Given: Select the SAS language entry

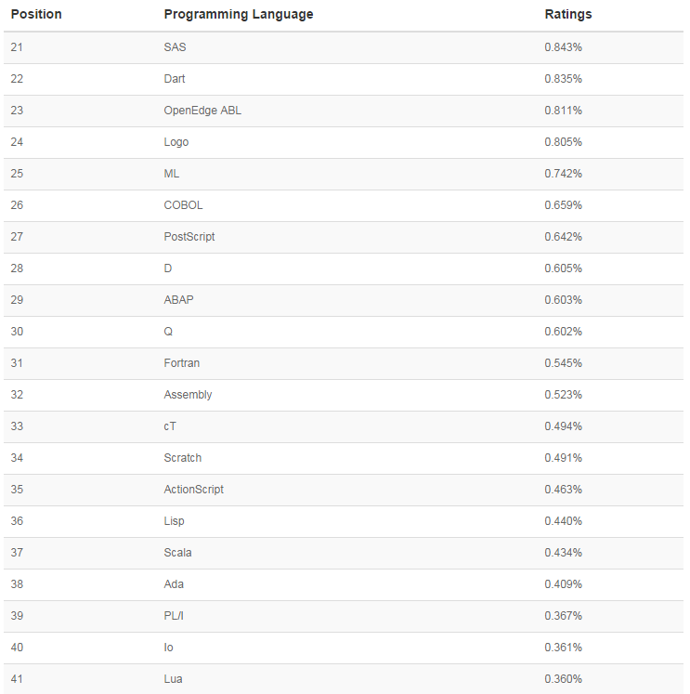Looking at the screenshot, I should [175, 47].
